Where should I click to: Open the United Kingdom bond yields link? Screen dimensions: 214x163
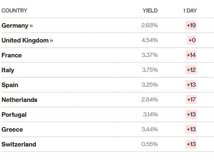pyautogui.click(x=27, y=40)
